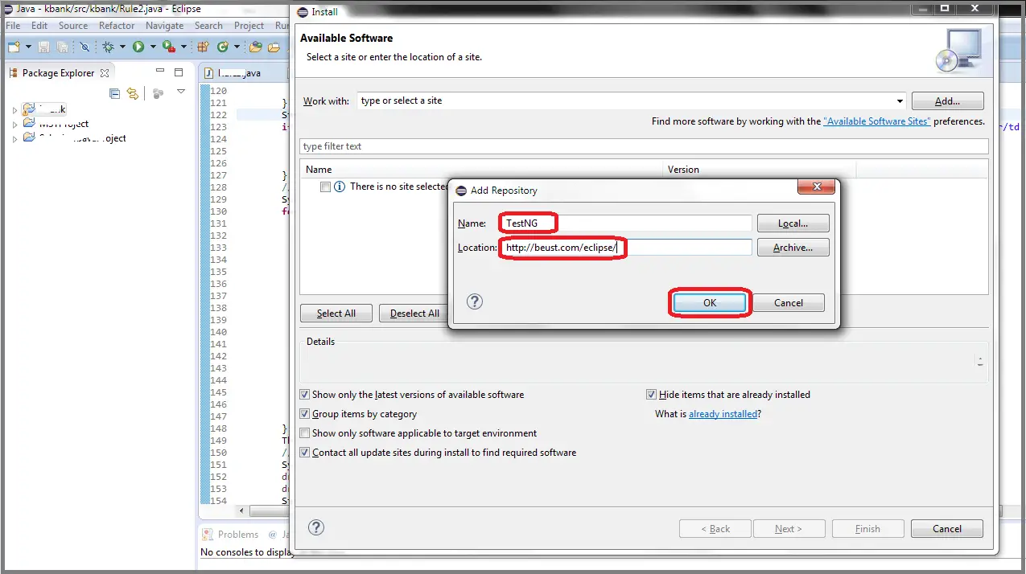Screen dimensions: 1026x574
Task: Maximize the Package Explorer view
Action: (x=179, y=72)
